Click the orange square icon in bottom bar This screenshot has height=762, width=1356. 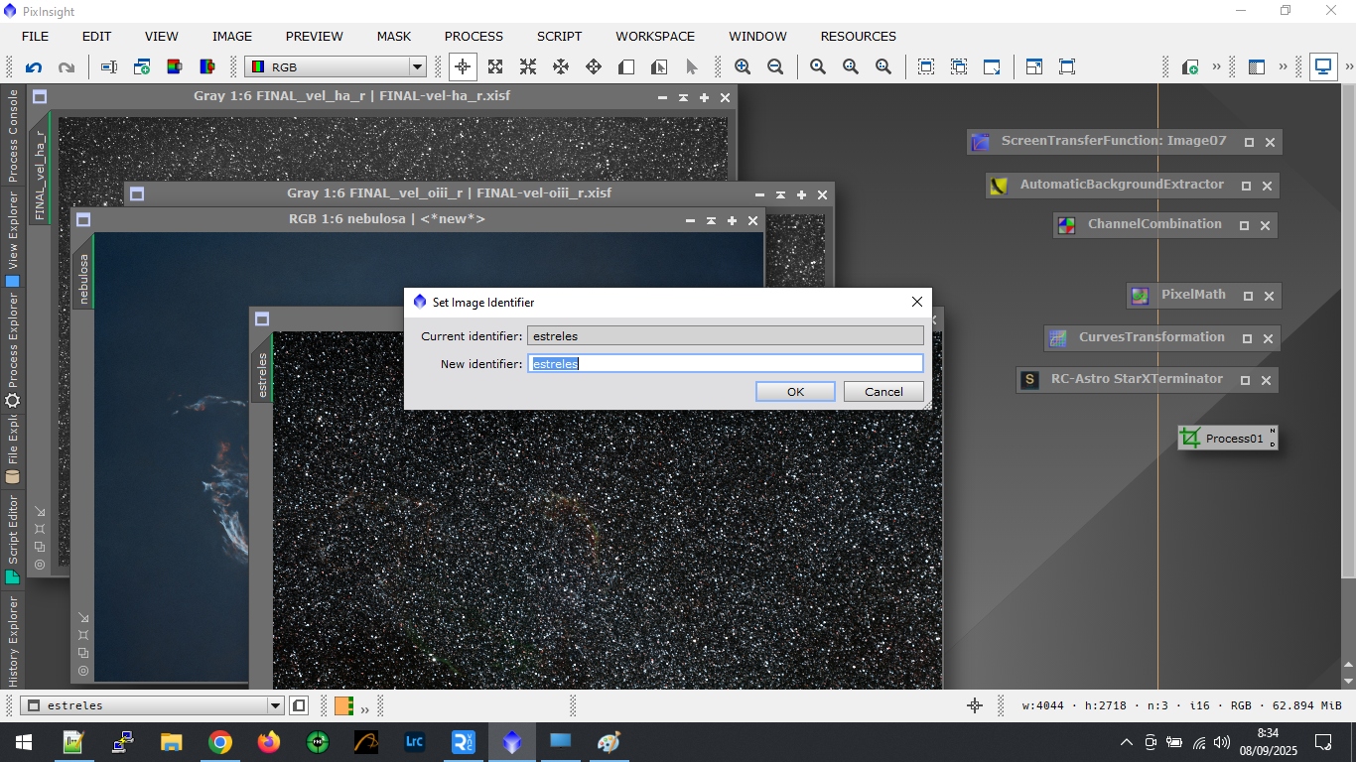[343, 706]
